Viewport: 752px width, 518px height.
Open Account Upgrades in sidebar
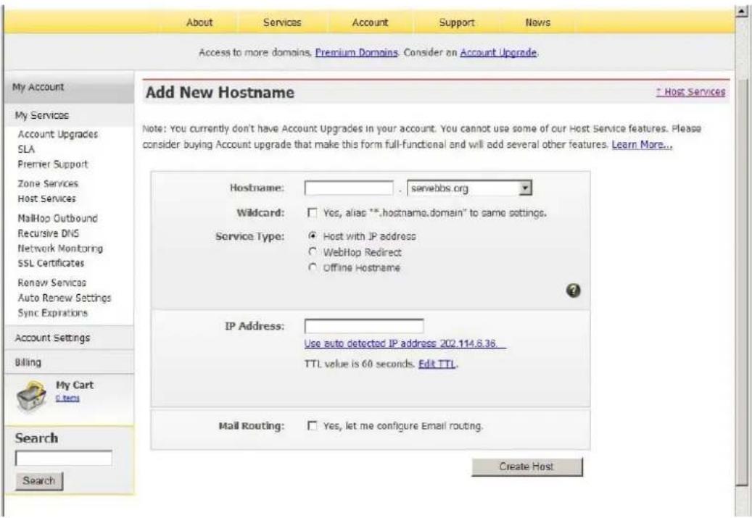pos(57,134)
